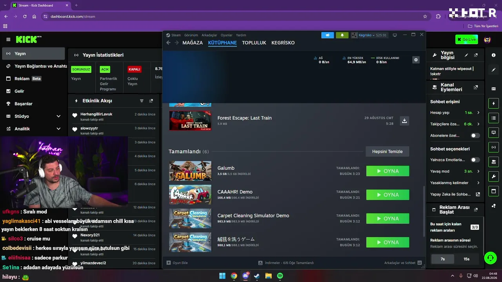Open Yavaş mod setting chevron
Image resolution: width=502 pixels, height=282 pixels.
pyautogui.click(x=478, y=172)
